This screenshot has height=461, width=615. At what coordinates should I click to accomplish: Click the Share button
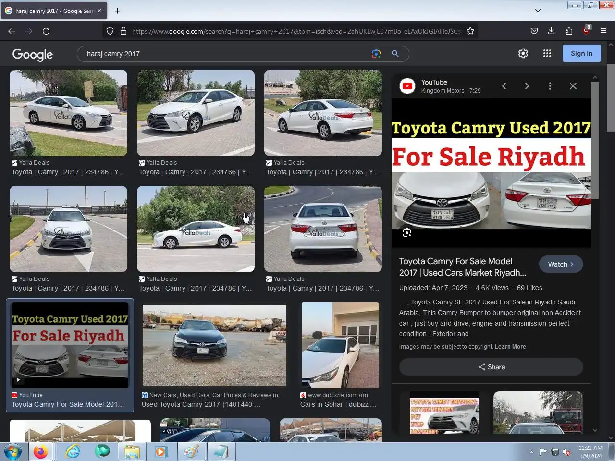[491, 367]
